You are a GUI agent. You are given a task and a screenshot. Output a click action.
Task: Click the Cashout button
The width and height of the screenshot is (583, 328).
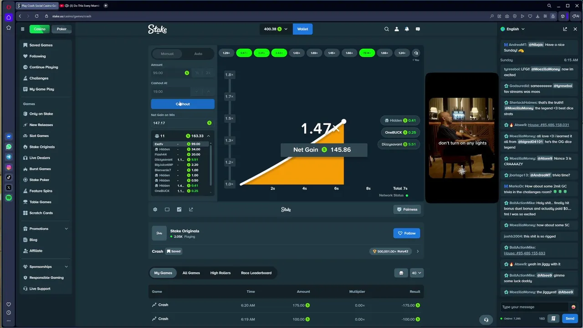tap(183, 104)
